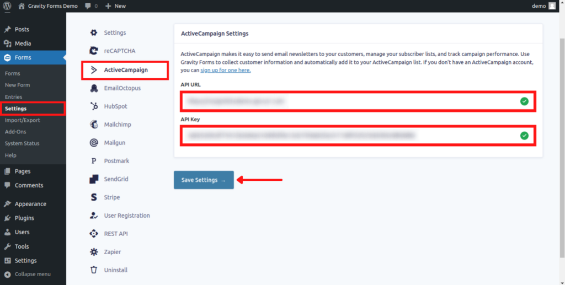Open the Forms submenu item
The width and height of the screenshot is (565, 285).
pyautogui.click(x=13, y=73)
